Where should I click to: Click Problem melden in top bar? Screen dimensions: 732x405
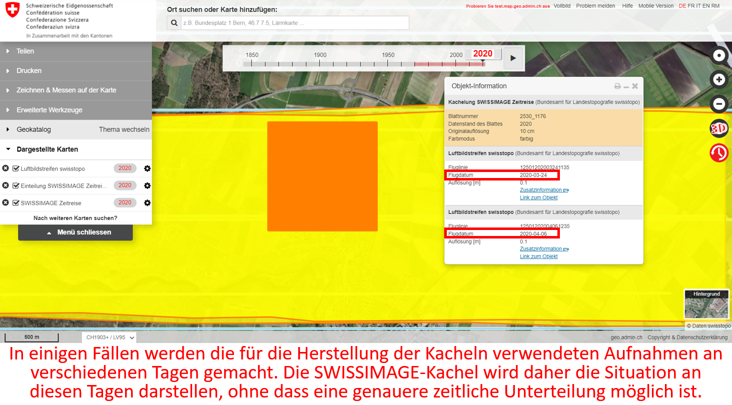point(595,6)
